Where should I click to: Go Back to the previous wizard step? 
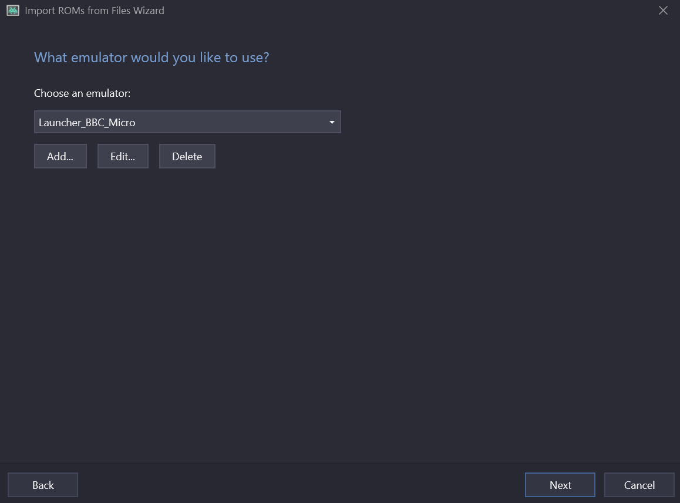tap(43, 485)
